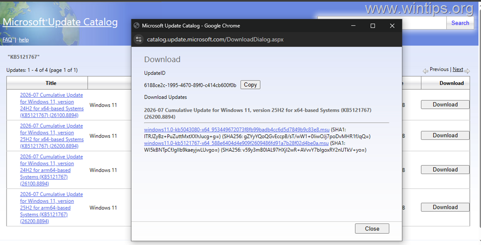Click the site info icon in address bar
This screenshot has height=245, width=481.
coord(139,39)
